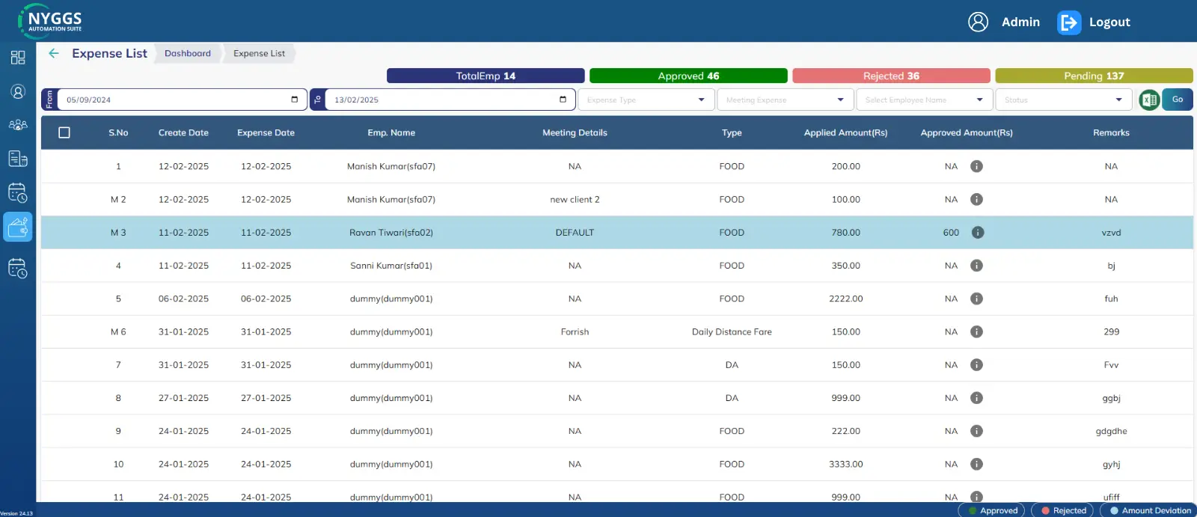The height and width of the screenshot is (517, 1197).
Task: Click the Approved legend pill in footer
Action: click(x=992, y=510)
